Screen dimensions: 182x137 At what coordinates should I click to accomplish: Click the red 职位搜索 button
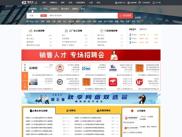(x=125, y=16)
